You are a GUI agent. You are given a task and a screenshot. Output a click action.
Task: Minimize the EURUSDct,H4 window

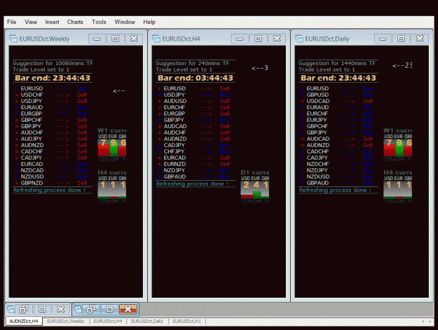pos(240,39)
